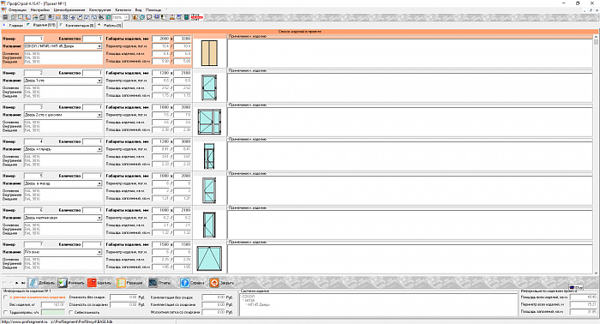This screenshot has width=600, height=324.
Task: Click the product list vertical scrollbar
Action: click(596, 154)
